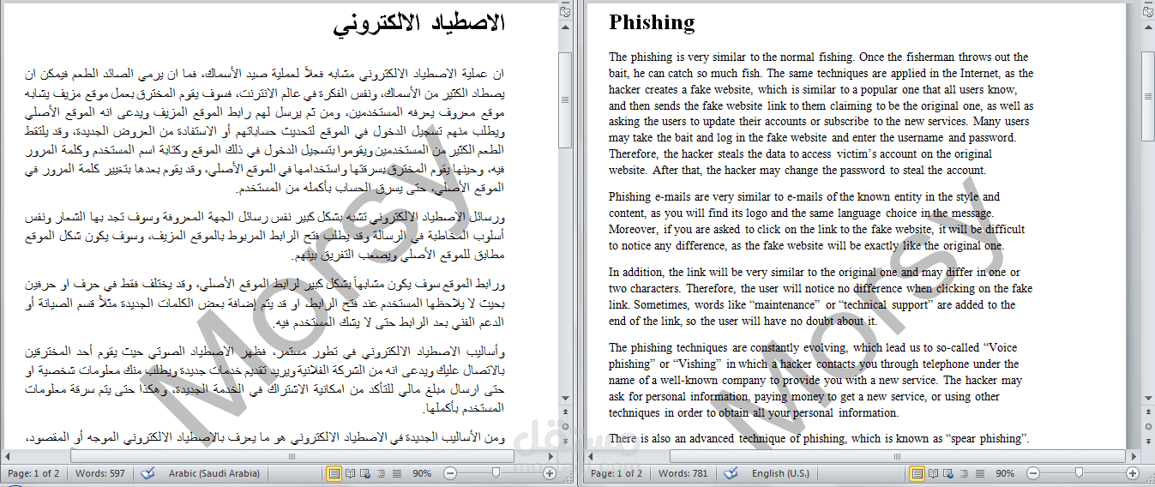Click the zoom slider handle in Arabic window
Image resolution: width=1155 pixels, height=487 pixels.
tap(496, 472)
